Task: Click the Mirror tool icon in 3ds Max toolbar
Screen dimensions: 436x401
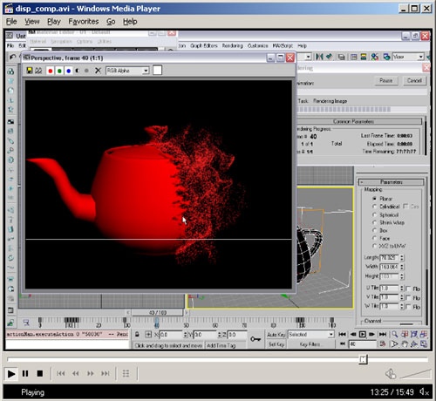Action: 319,57
